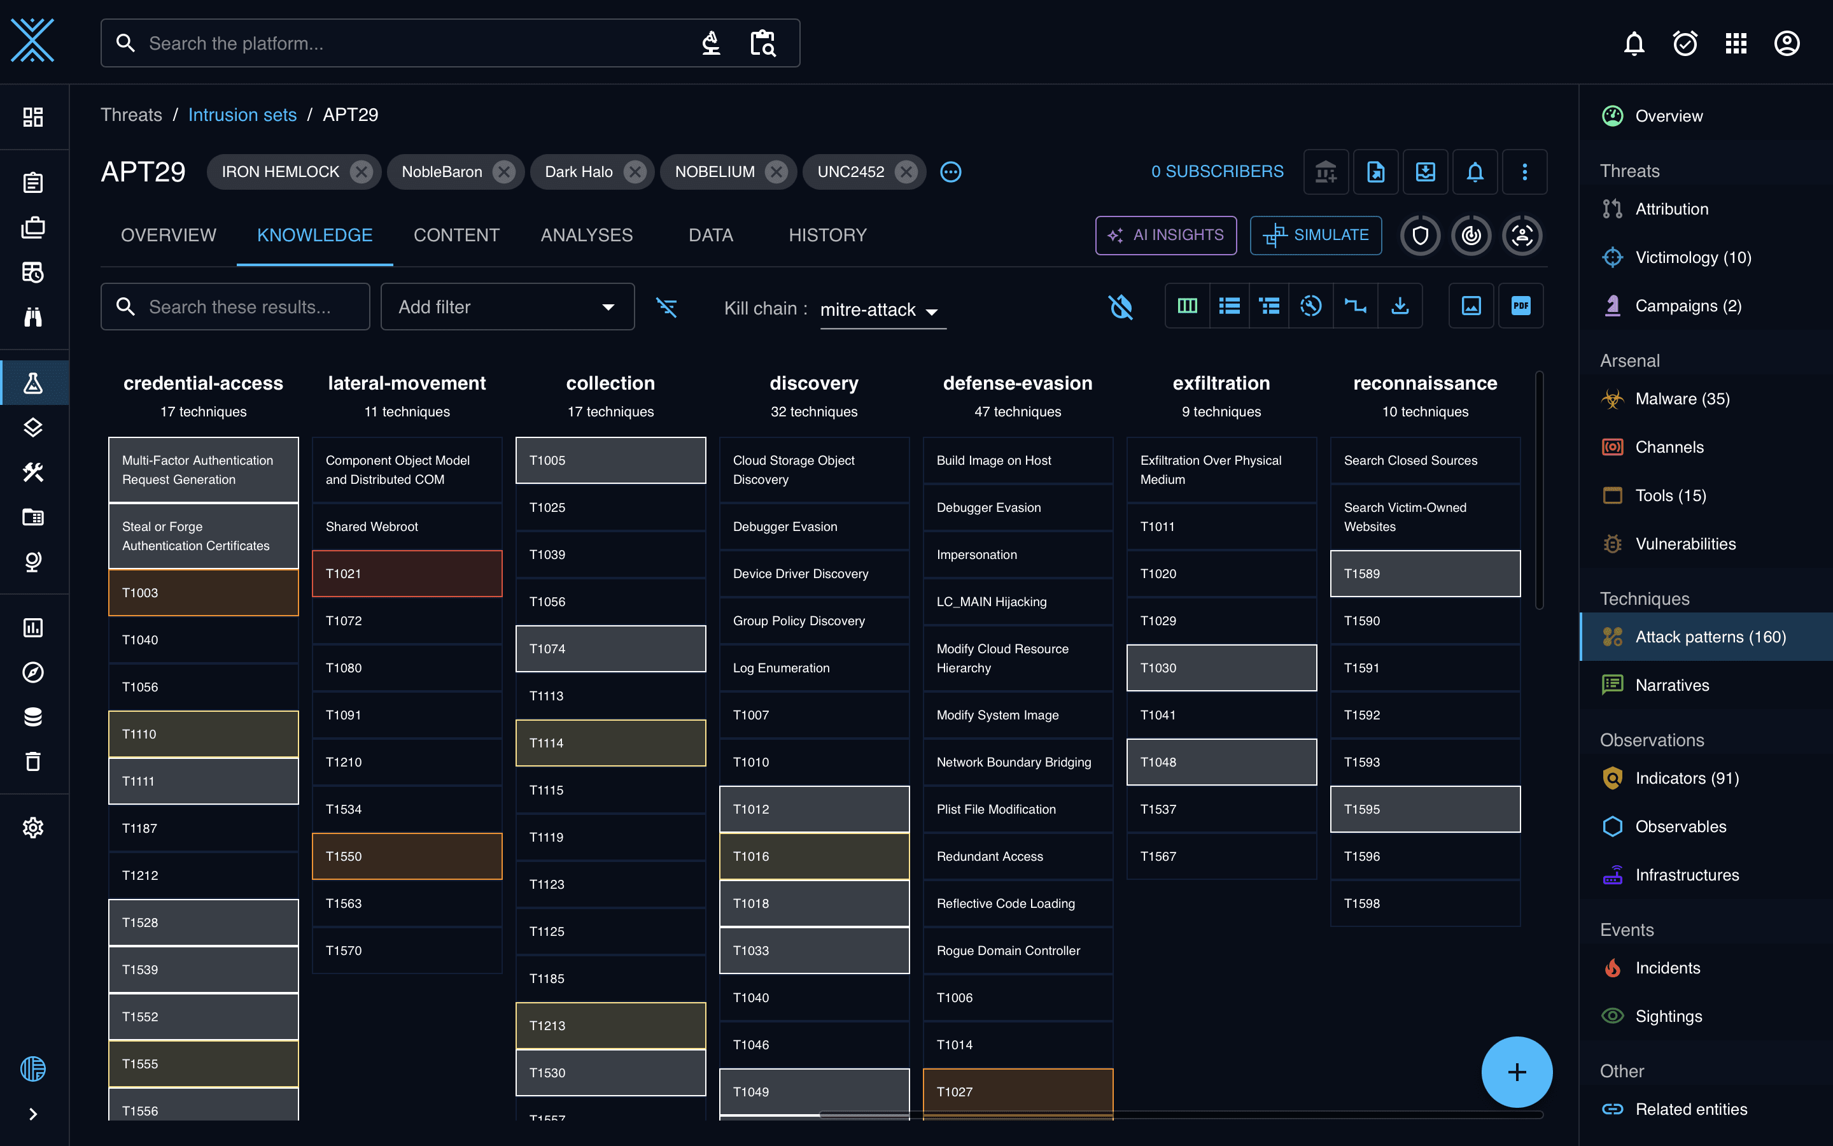Remove the NOBELIUM alias chip
The height and width of the screenshot is (1146, 1833).
(x=776, y=172)
